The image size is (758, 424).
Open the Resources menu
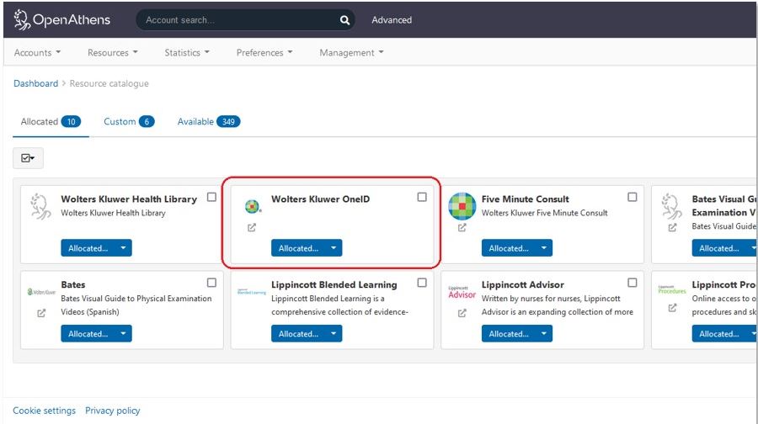click(113, 52)
